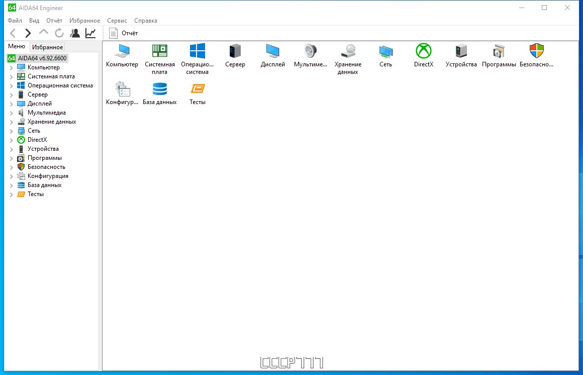Expand the Программы tree node
Screen dimensions: 583x375
point(11,157)
